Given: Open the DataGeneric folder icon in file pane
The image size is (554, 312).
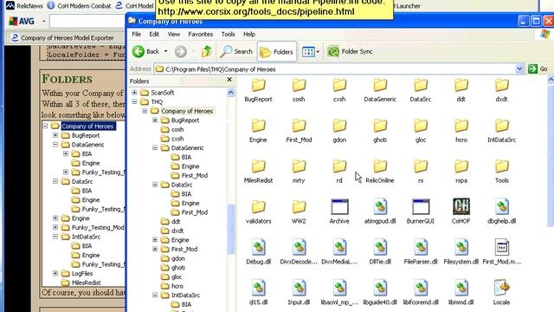Looking at the screenshot, I should pos(380,85).
